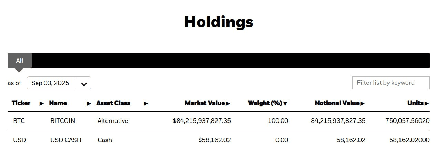The image size is (435, 159).
Task: Open the Sep 03, 2025 date selector
Action: (x=59, y=83)
